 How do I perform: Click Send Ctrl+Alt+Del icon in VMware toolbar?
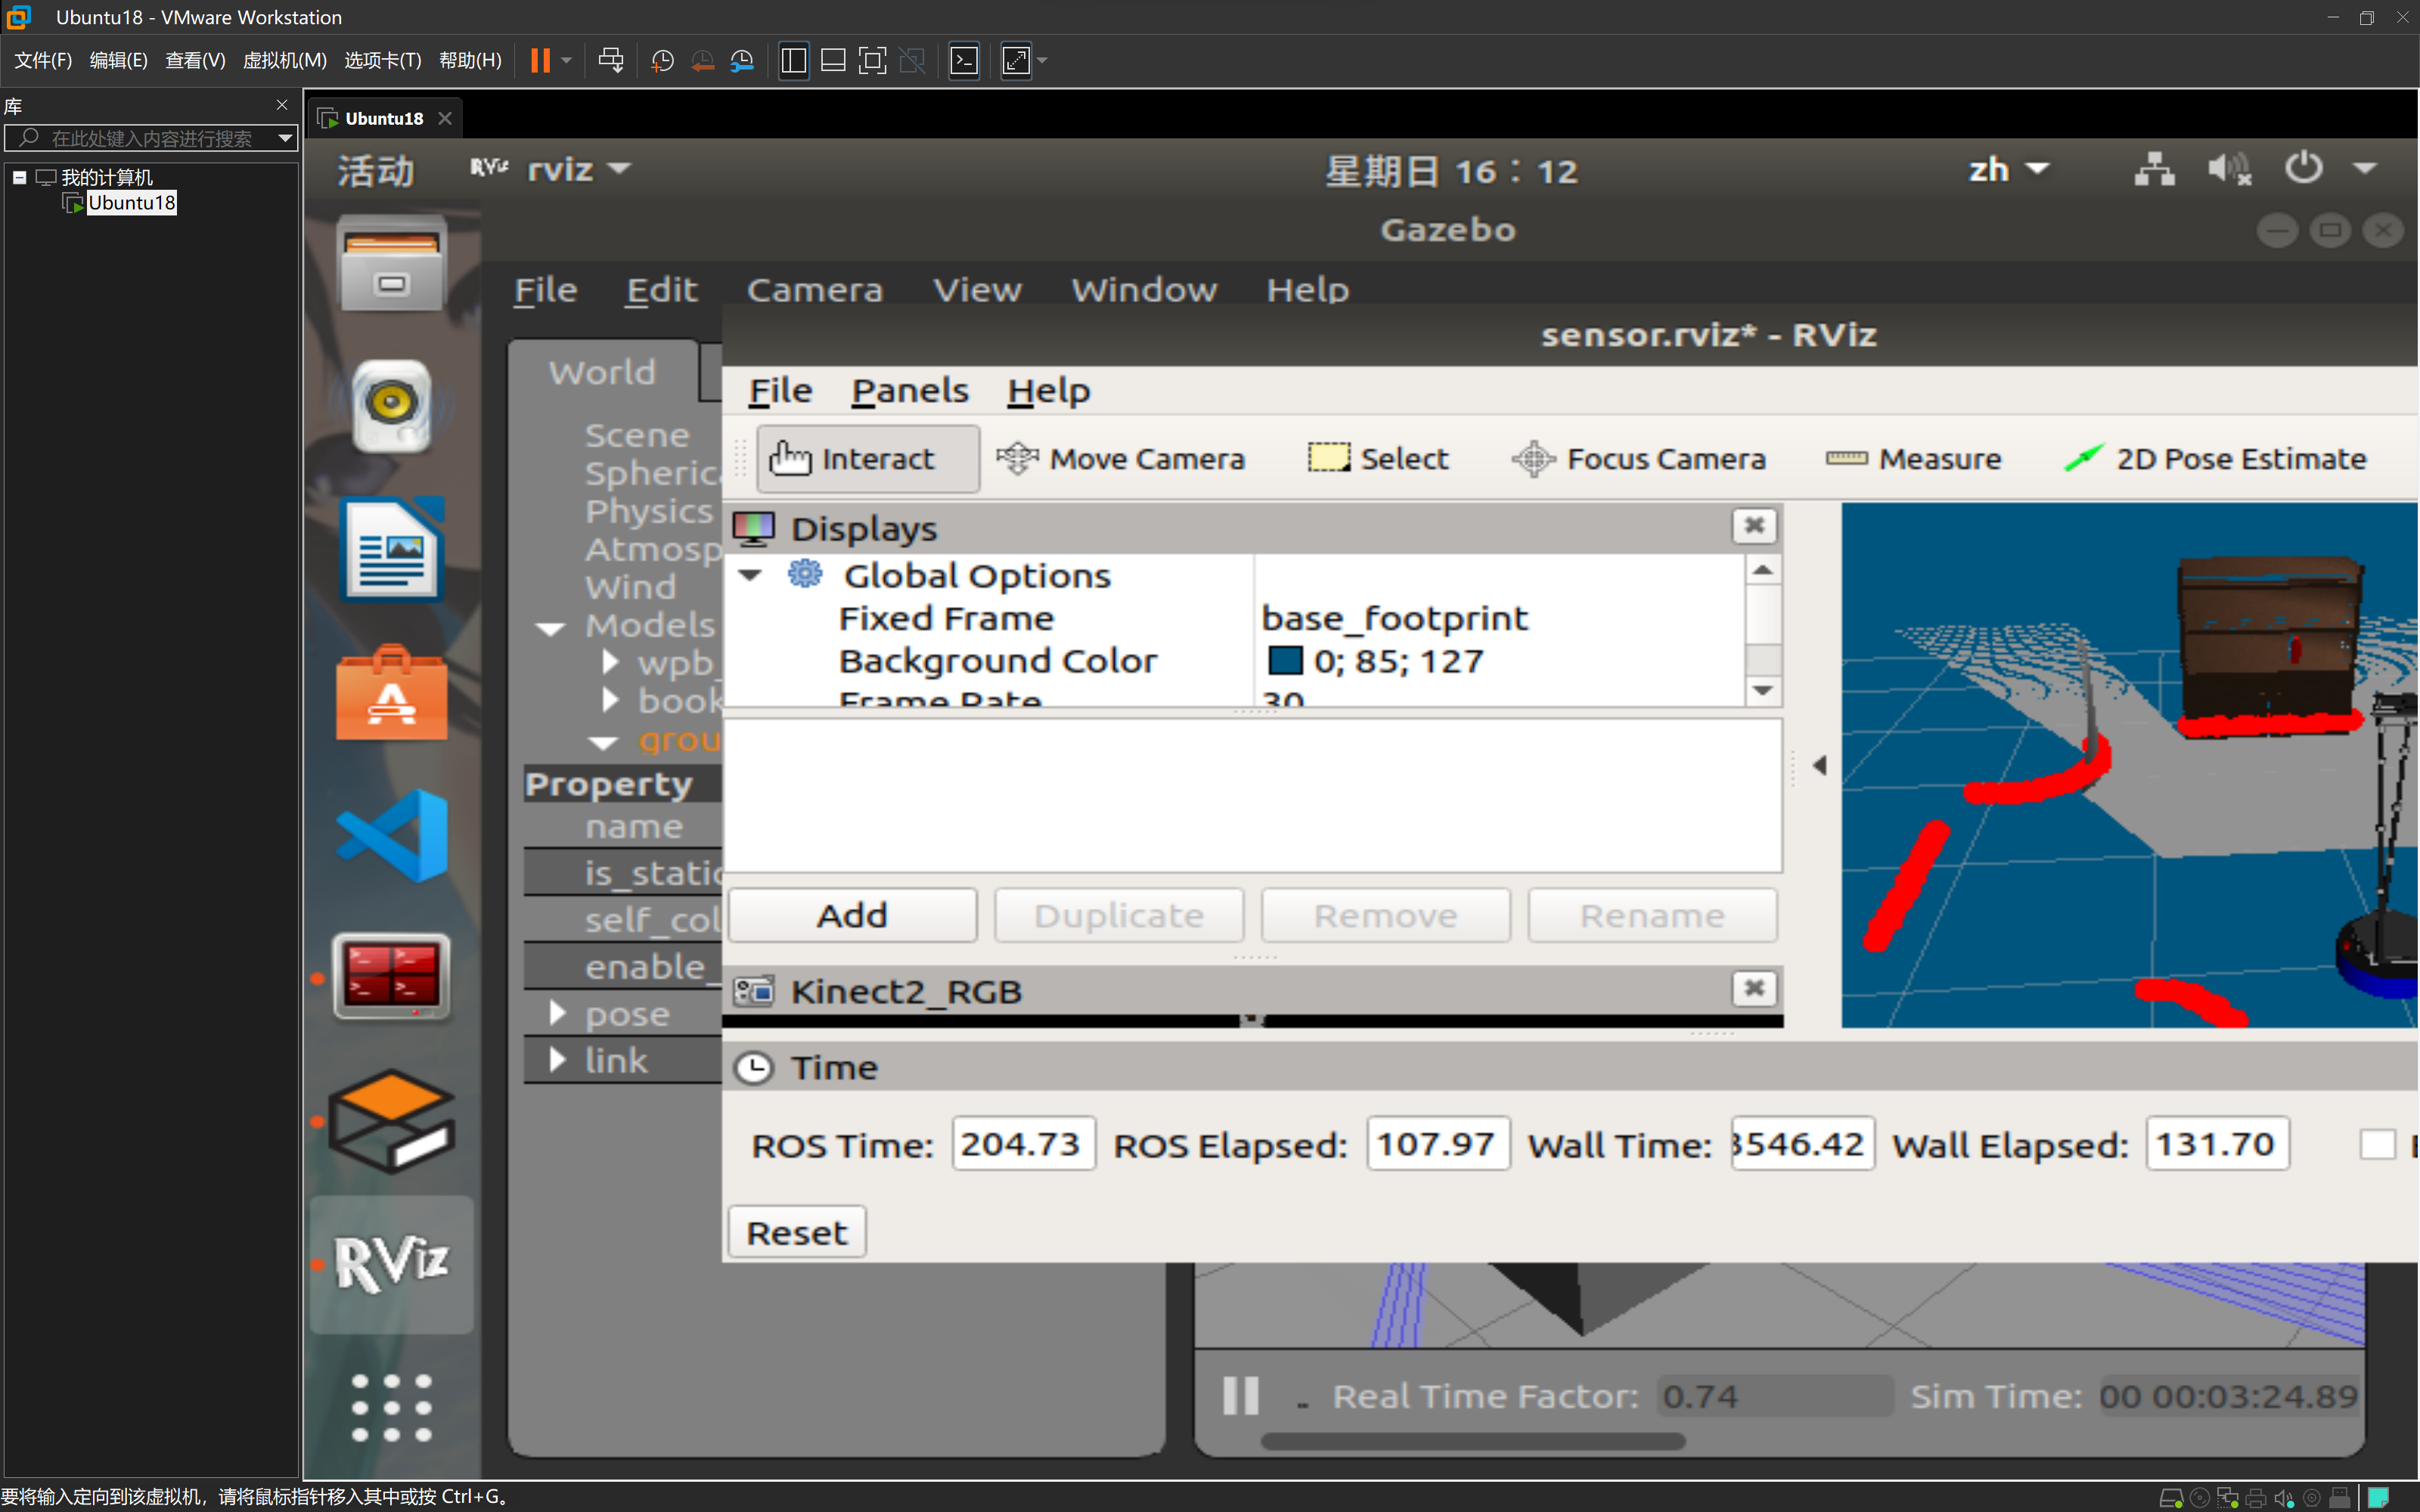(610, 60)
